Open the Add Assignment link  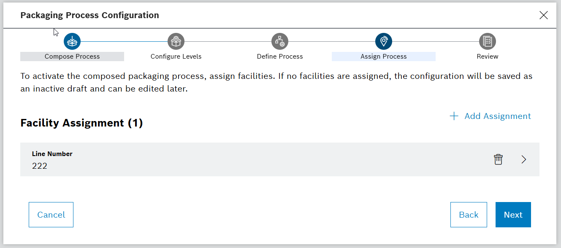(498, 116)
